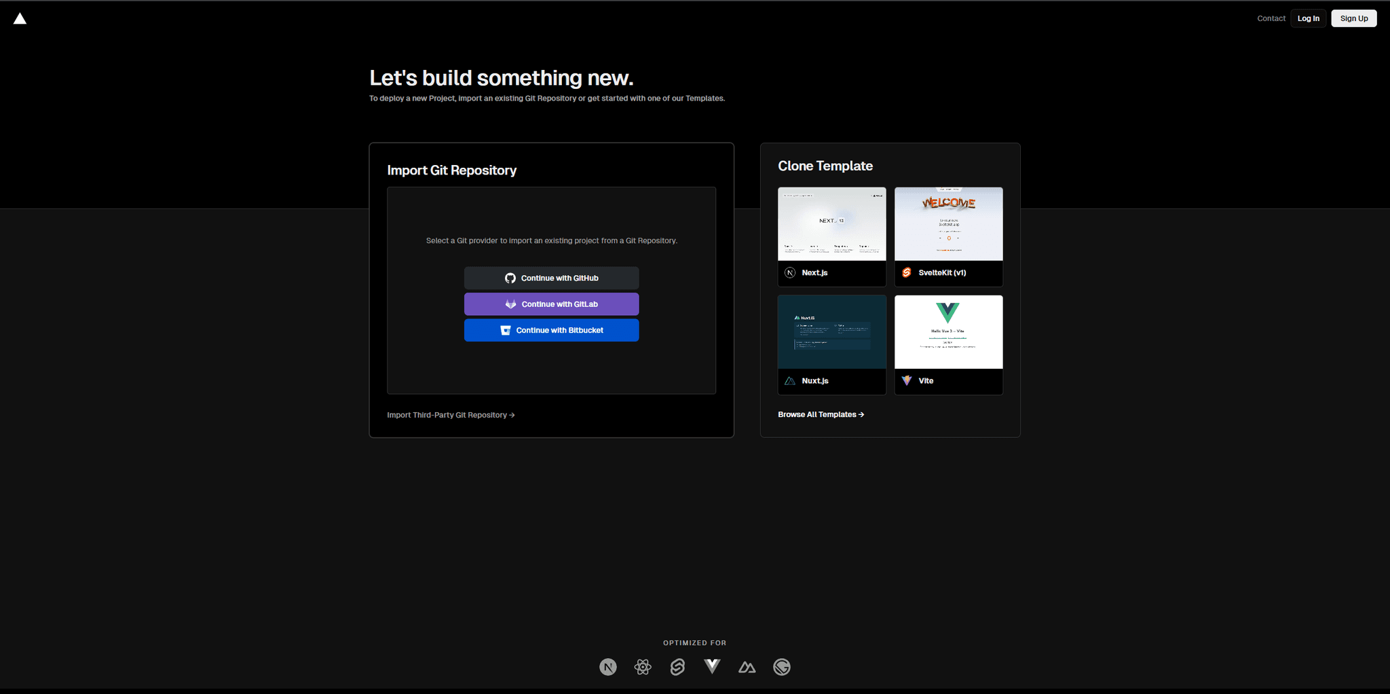Image resolution: width=1390 pixels, height=694 pixels.
Task: Click the Svelte logo icon in template card
Action: coord(906,272)
